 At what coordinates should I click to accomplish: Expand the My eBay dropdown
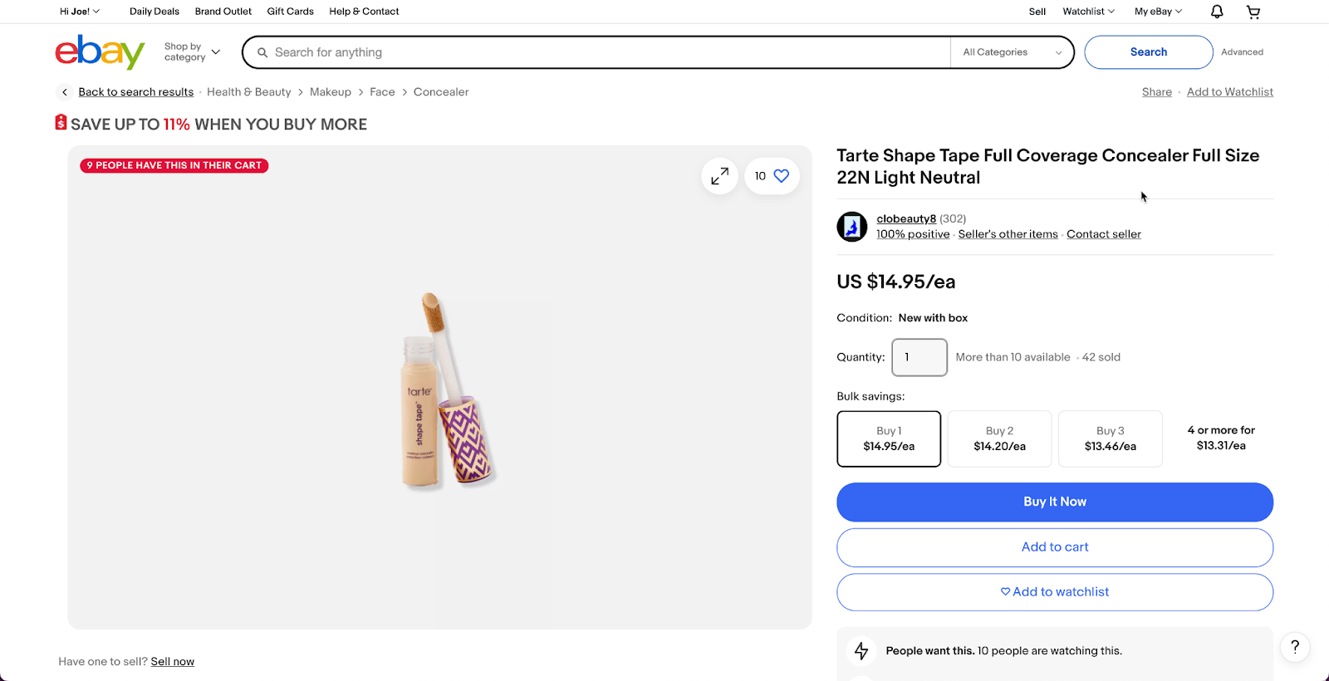tap(1158, 12)
